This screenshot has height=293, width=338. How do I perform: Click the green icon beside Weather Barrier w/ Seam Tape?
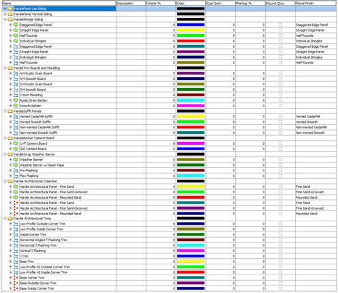click(16, 165)
